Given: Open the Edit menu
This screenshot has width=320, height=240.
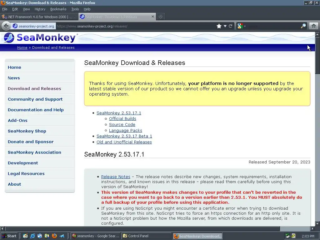Looking at the screenshot, I should pyautogui.click(x=15, y=9).
